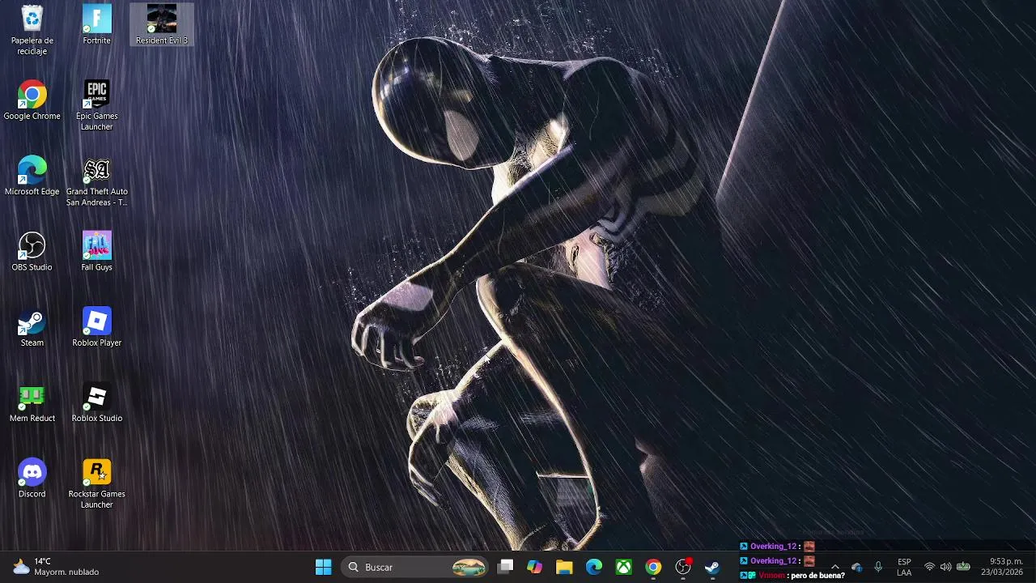Select Grand Theft Auto San Andreas shortcut
The width and height of the screenshot is (1036, 583).
point(96,181)
